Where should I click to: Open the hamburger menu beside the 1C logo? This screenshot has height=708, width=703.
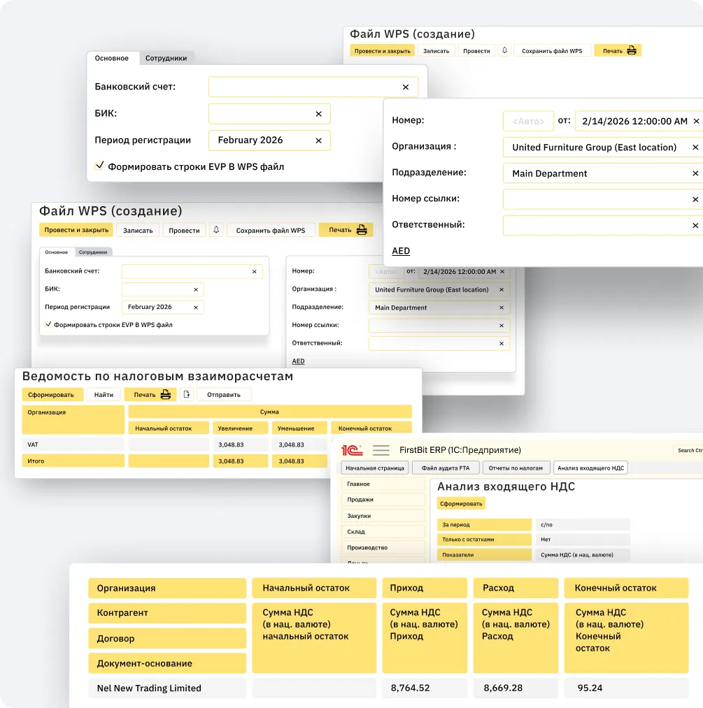(381, 450)
